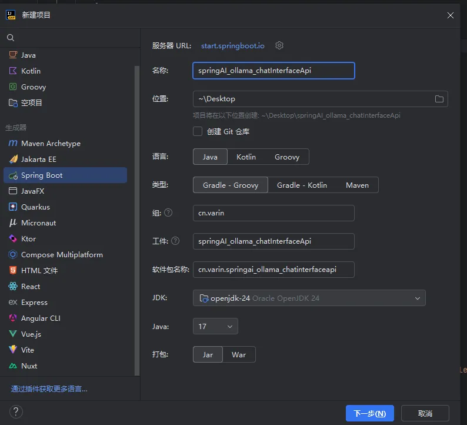Click the Vite lightning icon
The image size is (467, 425).
[x=13, y=350]
